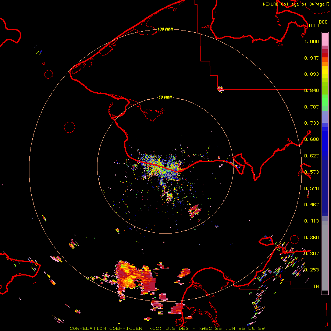Click the 0.733 value on the color scale
Image resolution: width=331 pixels, height=331 pixels.
coord(312,123)
